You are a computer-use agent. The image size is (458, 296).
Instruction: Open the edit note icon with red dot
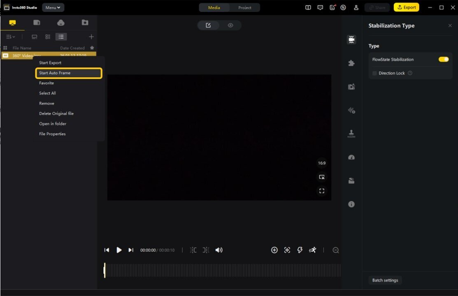pyautogui.click(x=332, y=7)
